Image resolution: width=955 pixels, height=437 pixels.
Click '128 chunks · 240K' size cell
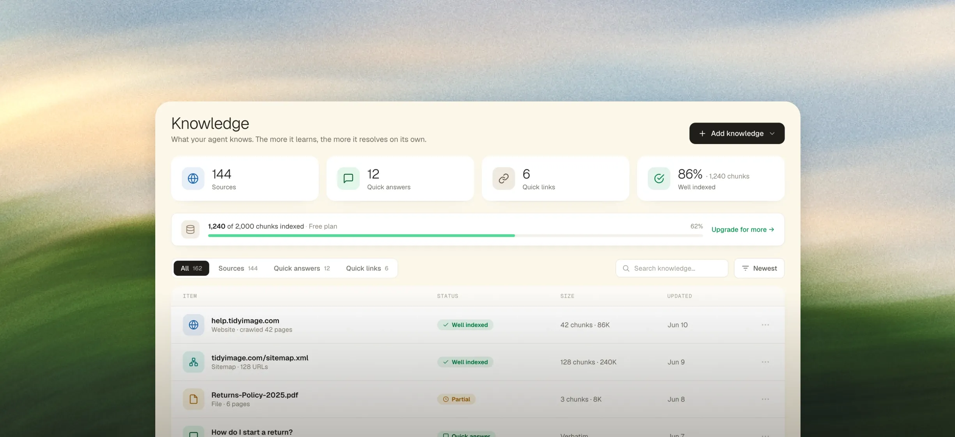[x=588, y=362]
